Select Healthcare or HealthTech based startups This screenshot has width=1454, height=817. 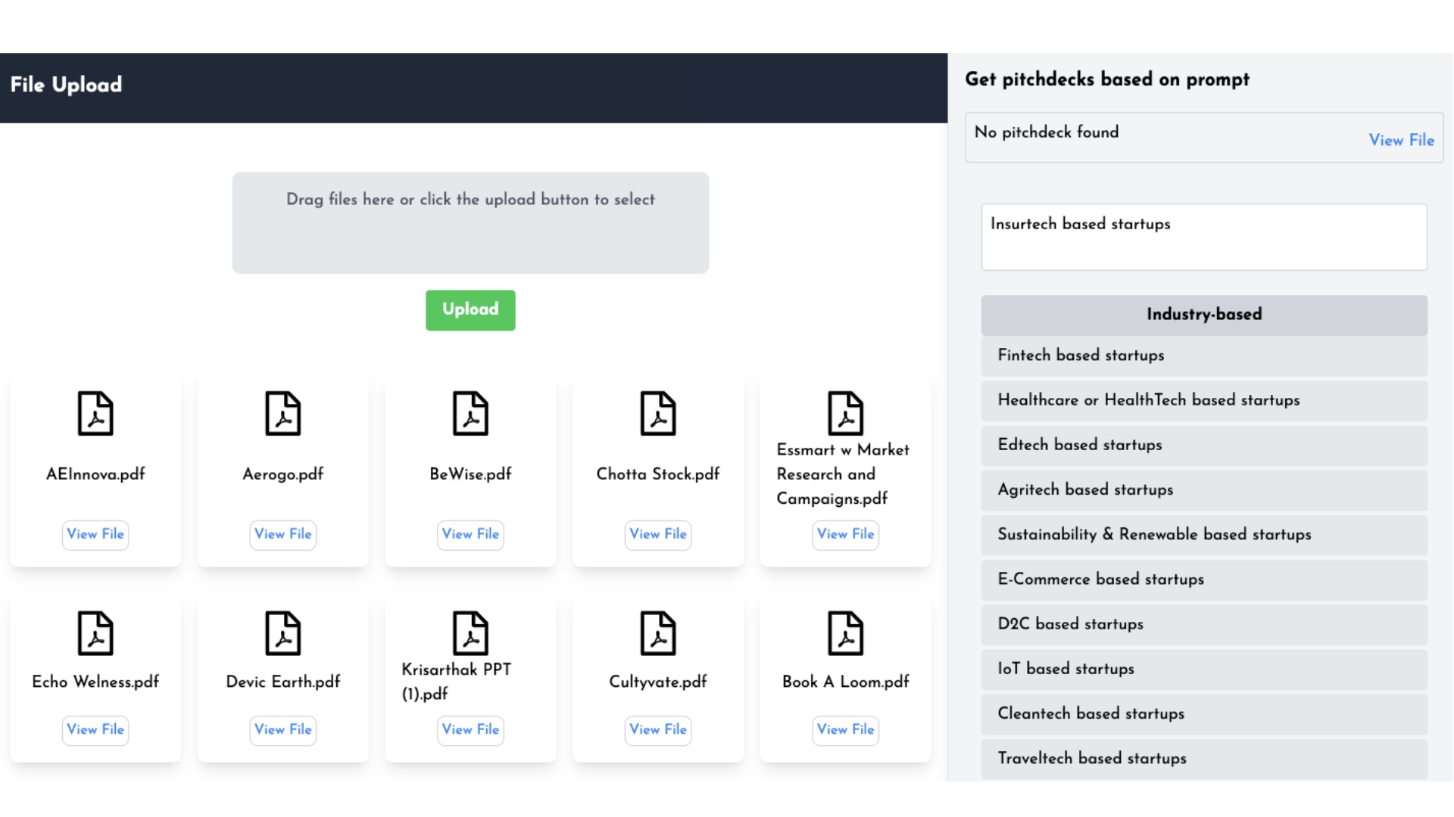pyautogui.click(x=1203, y=401)
